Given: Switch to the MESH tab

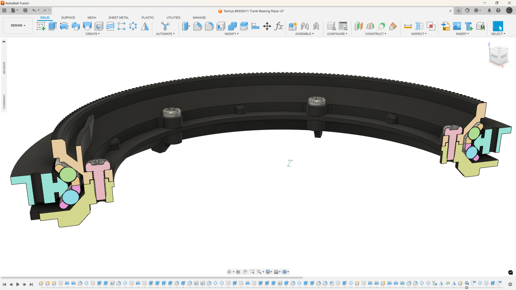Looking at the screenshot, I should pyautogui.click(x=92, y=18).
